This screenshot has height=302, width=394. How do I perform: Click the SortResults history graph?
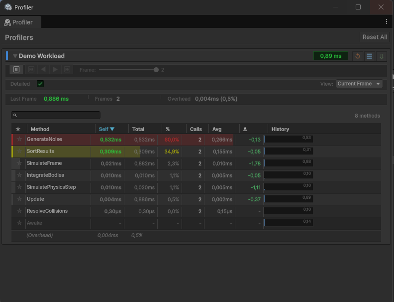tap(289, 151)
